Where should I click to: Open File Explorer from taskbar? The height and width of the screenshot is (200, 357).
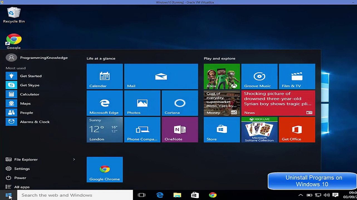coord(177,195)
